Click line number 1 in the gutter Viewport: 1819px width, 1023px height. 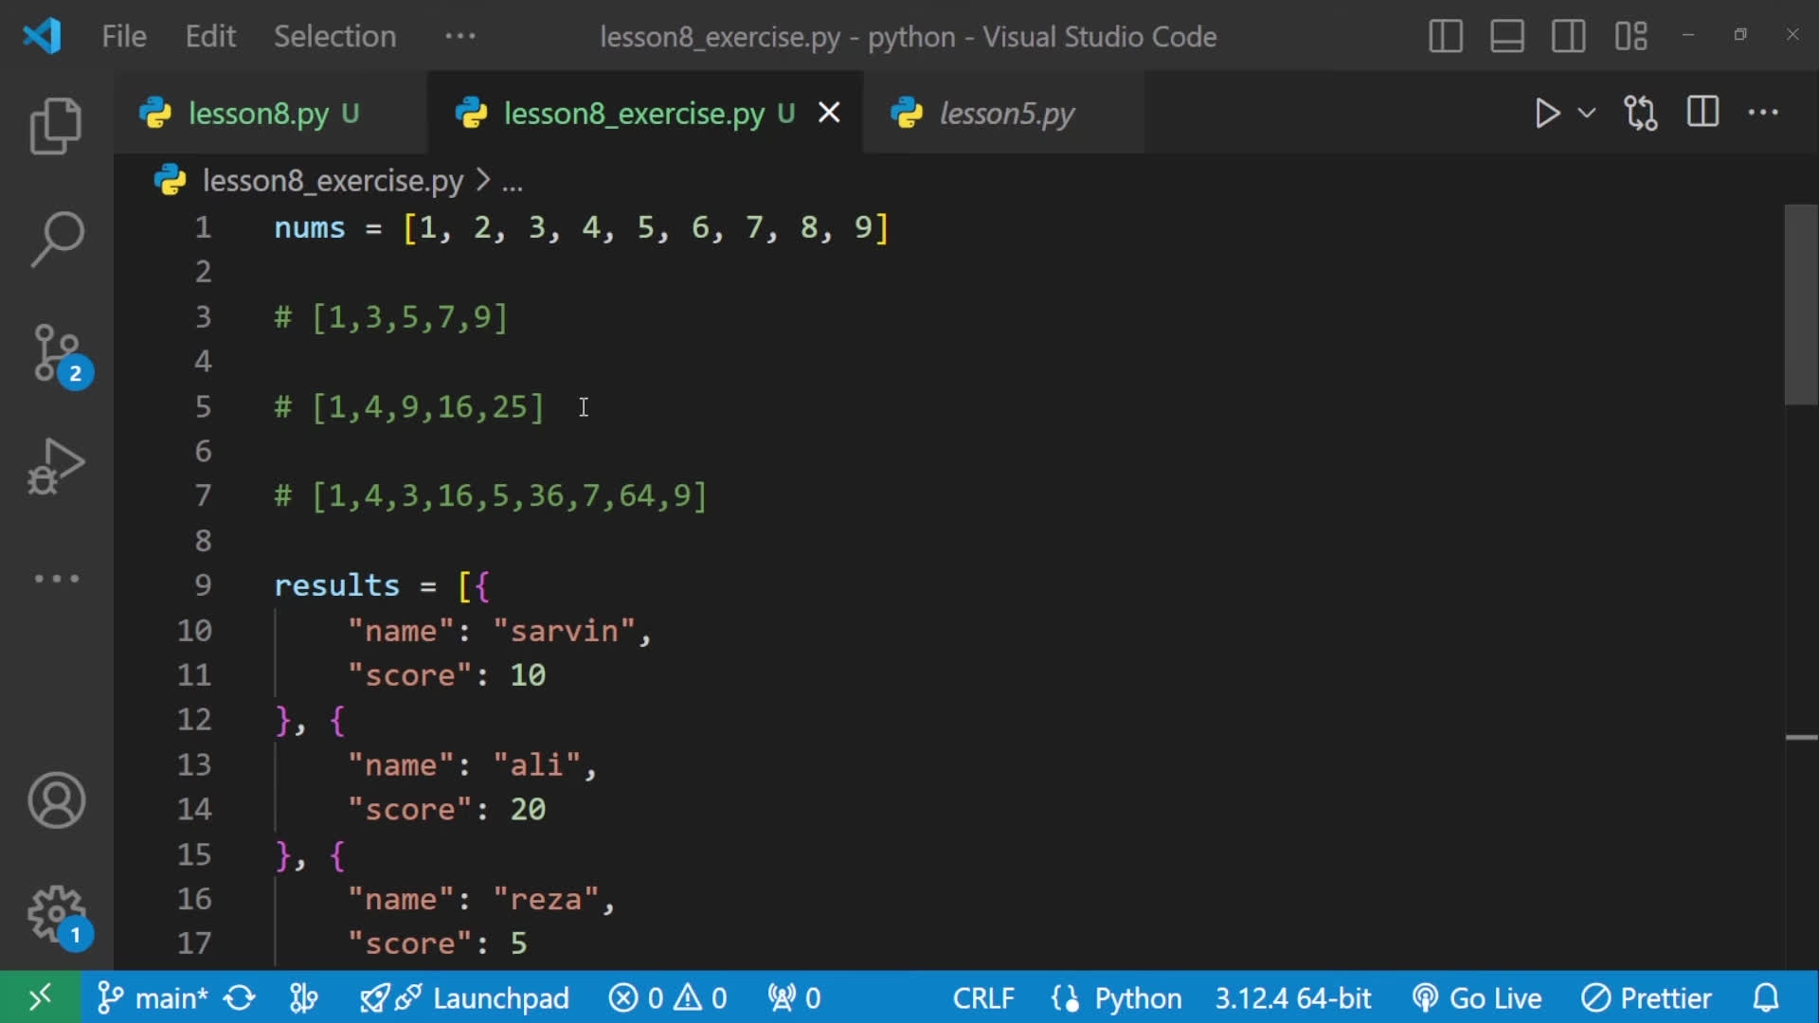coord(203,228)
